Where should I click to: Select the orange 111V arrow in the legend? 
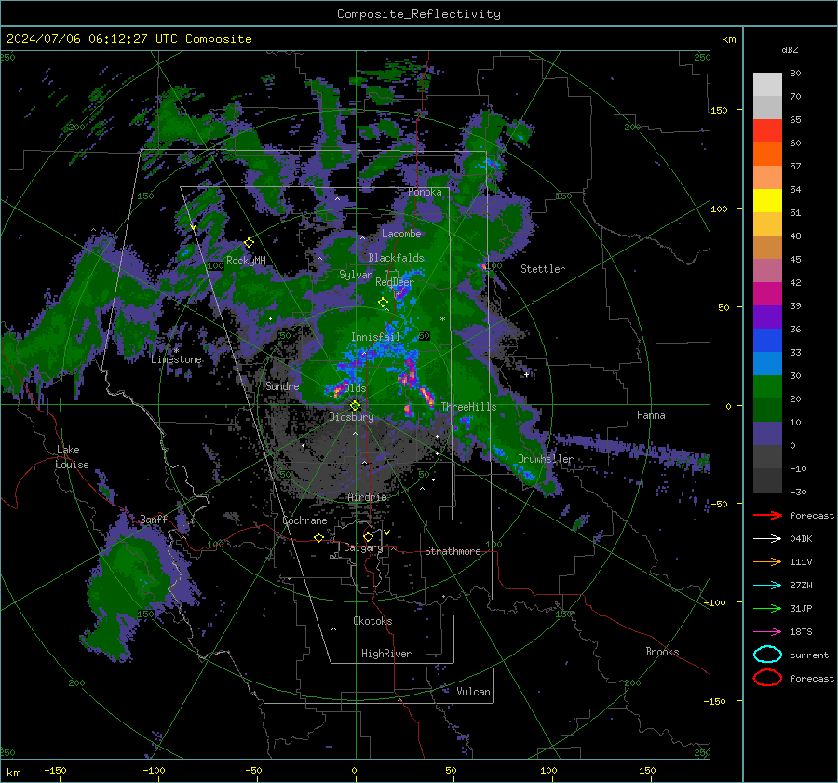click(767, 561)
